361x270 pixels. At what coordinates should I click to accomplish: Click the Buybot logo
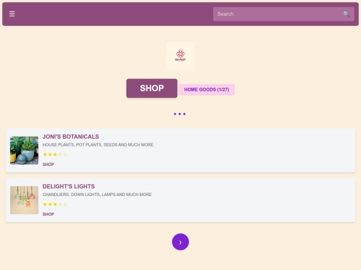(x=180, y=56)
